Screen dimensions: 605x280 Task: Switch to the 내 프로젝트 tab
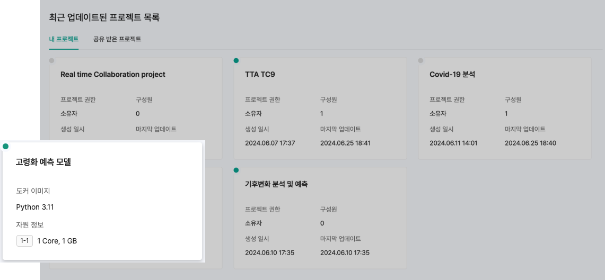64,39
